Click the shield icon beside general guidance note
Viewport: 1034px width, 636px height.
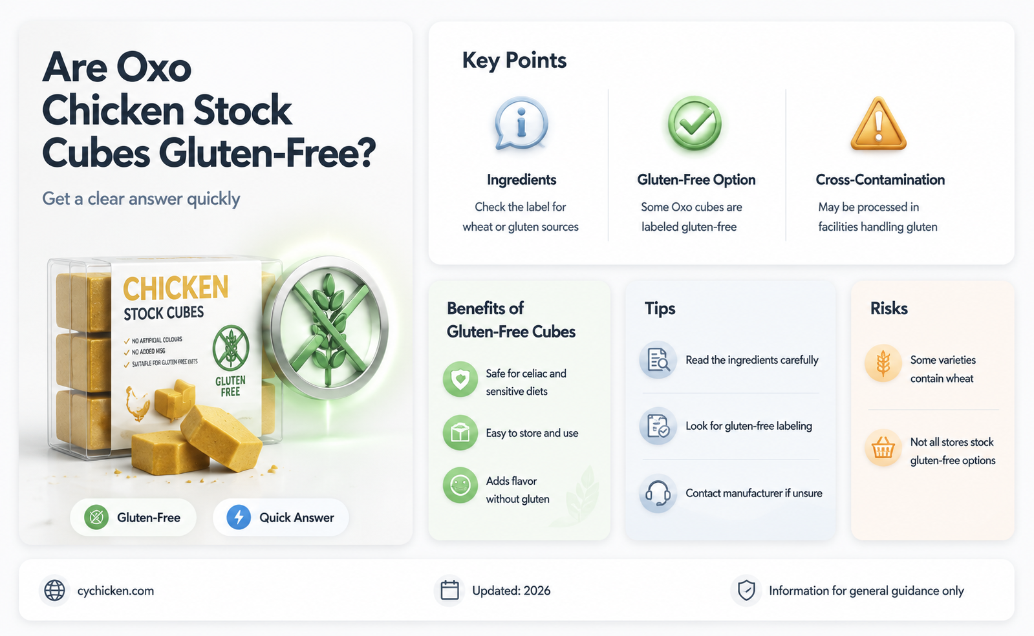point(746,590)
